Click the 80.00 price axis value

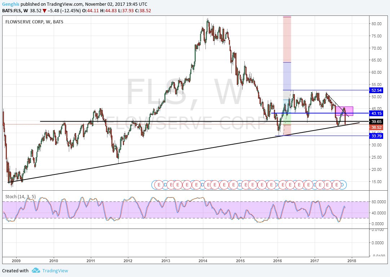[x=377, y=24]
